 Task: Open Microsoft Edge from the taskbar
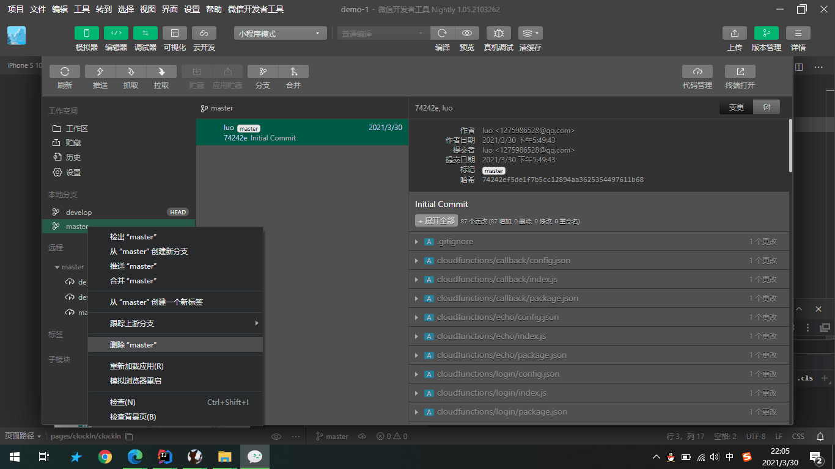(135, 456)
